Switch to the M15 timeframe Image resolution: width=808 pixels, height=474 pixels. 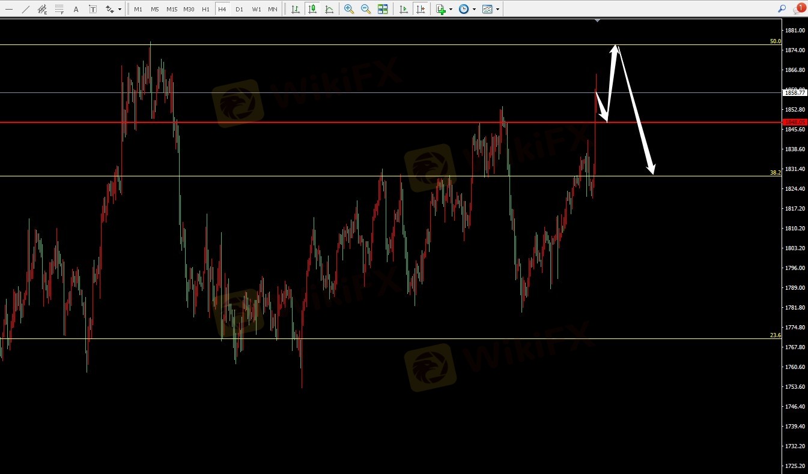172,9
